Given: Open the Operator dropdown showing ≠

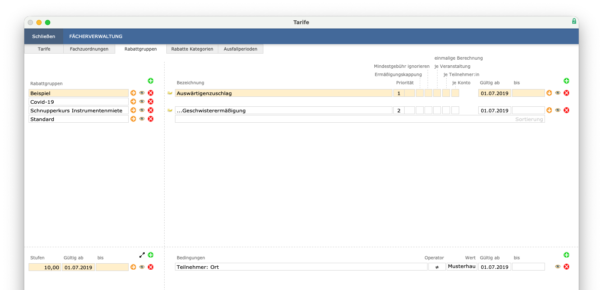Looking at the screenshot, I should tap(437, 267).
